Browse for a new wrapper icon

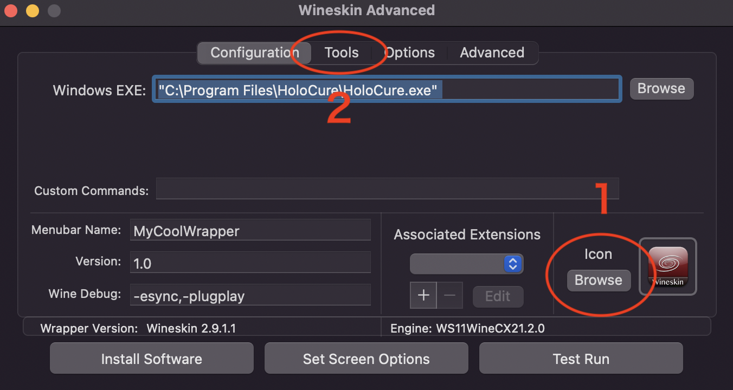[599, 280]
